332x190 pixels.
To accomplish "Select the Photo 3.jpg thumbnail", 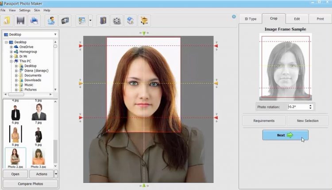I will coord(39,158).
